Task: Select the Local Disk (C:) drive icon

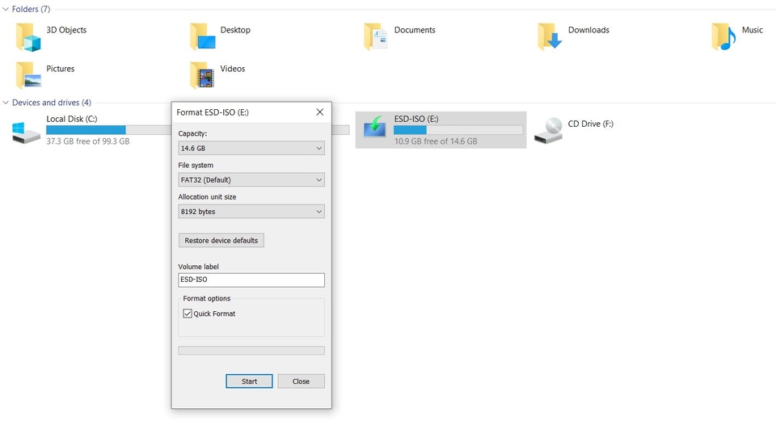Action: click(27, 130)
